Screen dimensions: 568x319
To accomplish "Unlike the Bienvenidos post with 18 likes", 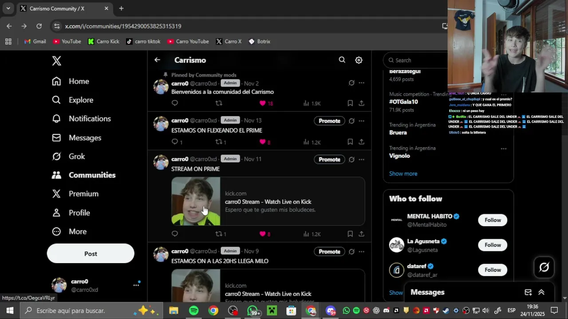I will click(266, 103).
